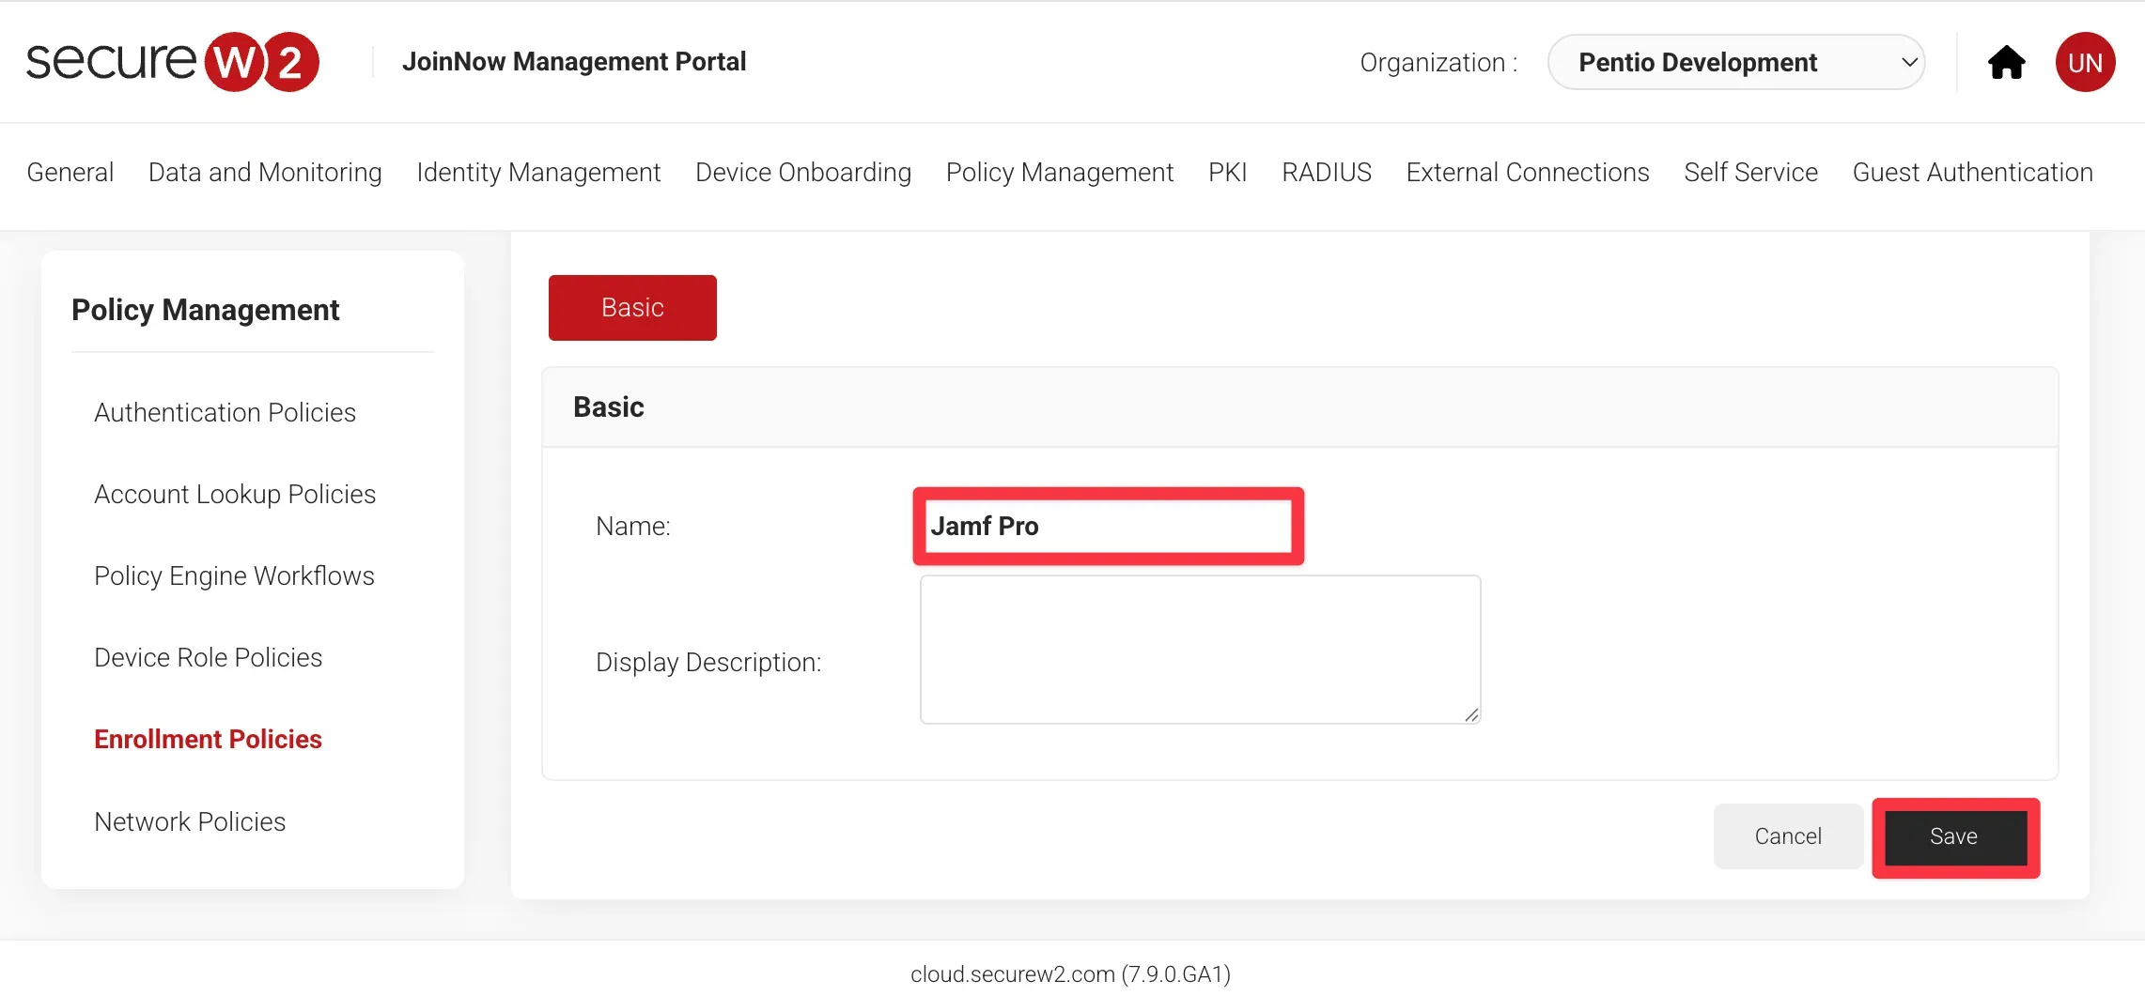Expand the Organization dropdown
This screenshot has width=2145, height=996.
[x=1735, y=63]
